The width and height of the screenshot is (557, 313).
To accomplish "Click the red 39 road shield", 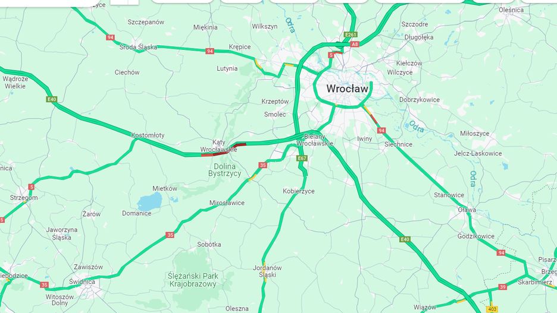I will pyautogui.click(x=502, y=287).
